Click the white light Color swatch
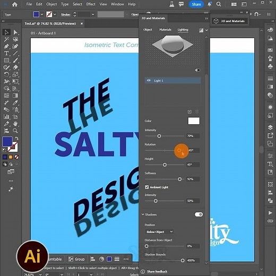This screenshot has height=276, width=276. 194,121
